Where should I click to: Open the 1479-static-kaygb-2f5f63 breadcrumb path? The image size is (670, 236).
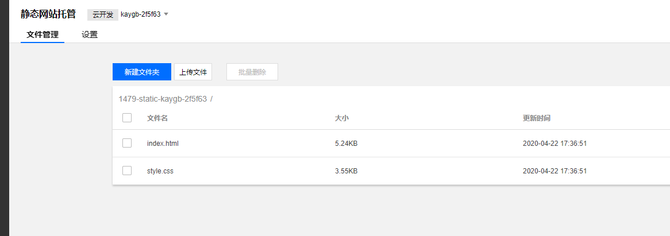(x=163, y=99)
